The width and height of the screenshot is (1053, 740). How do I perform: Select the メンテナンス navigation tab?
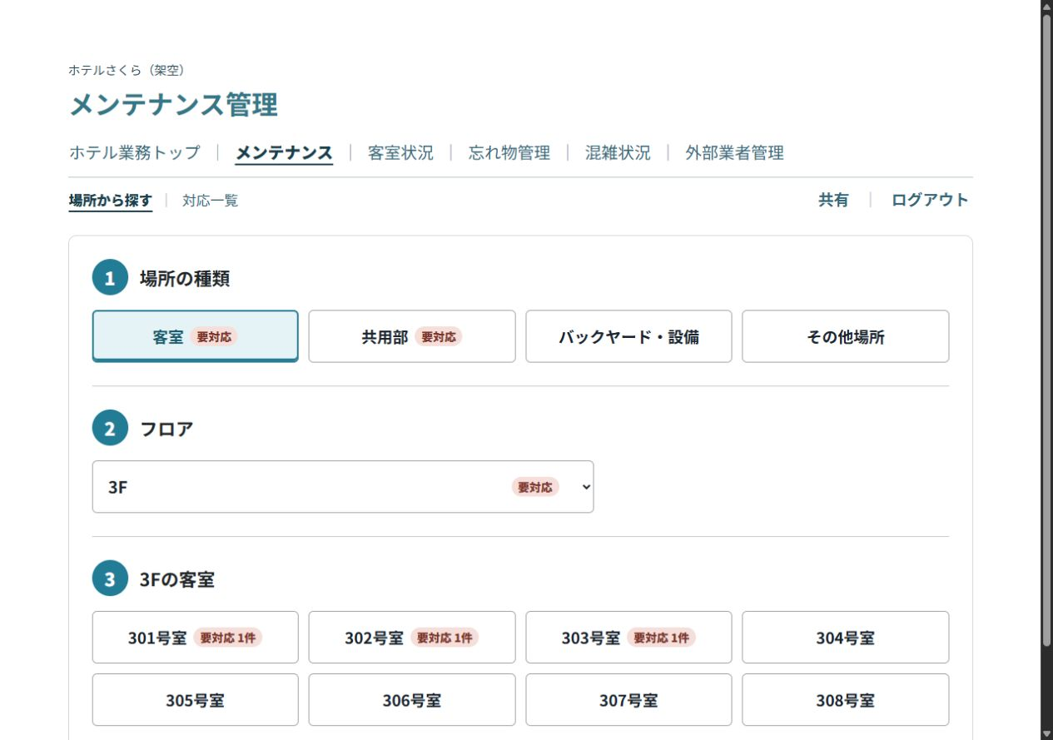(x=284, y=153)
